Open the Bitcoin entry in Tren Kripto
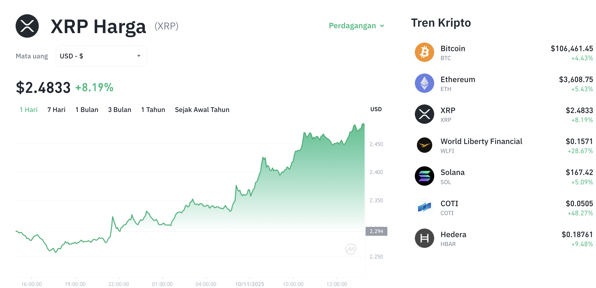596x288 pixels. point(453,49)
